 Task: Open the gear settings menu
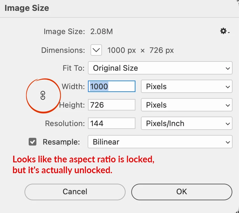(224, 31)
